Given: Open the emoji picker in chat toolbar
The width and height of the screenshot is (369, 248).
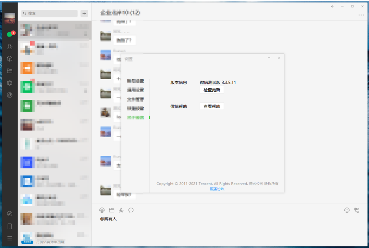Looking at the screenshot, I should click(102, 210).
